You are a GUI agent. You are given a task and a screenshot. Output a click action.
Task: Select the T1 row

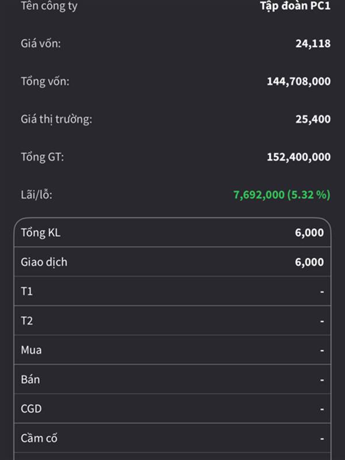[172, 292]
